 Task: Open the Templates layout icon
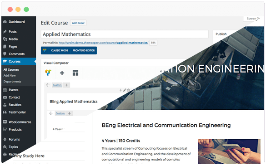click(75, 73)
